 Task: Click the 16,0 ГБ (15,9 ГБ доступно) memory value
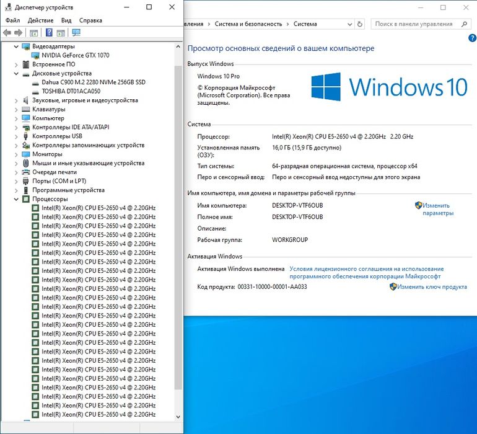[x=307, y=148]
